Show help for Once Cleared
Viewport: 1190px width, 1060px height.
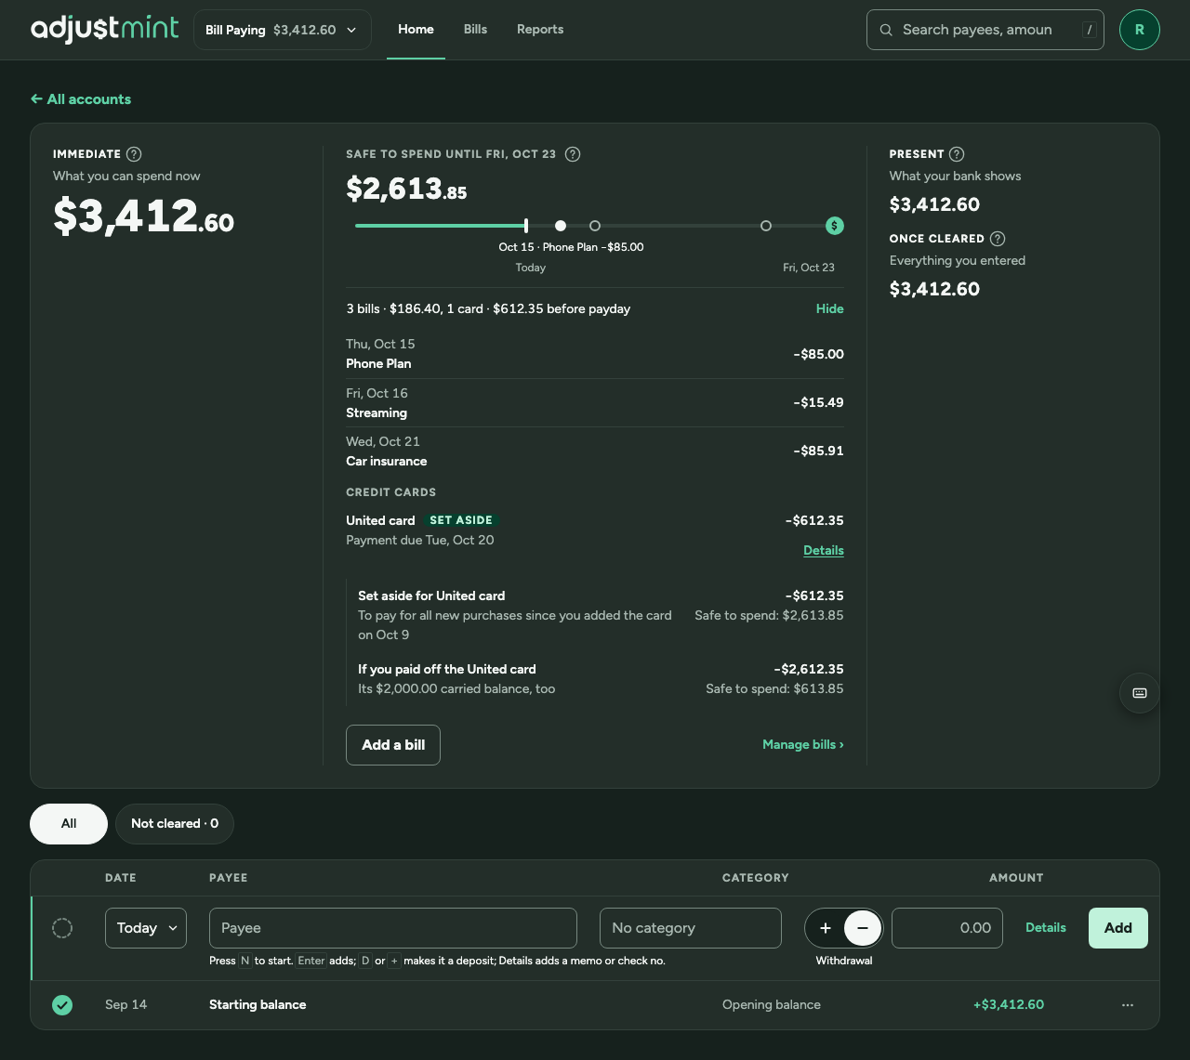coord(998,239)
